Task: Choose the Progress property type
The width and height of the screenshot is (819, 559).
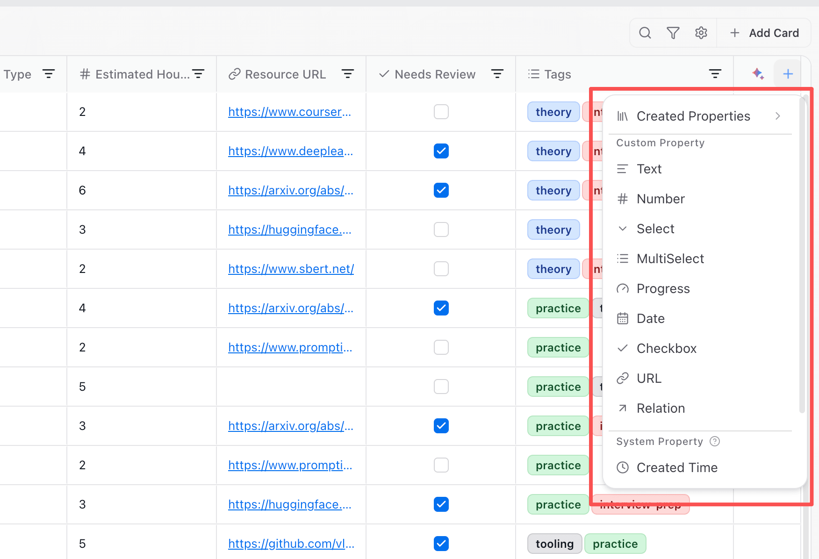Action: [x=700, y=288]
